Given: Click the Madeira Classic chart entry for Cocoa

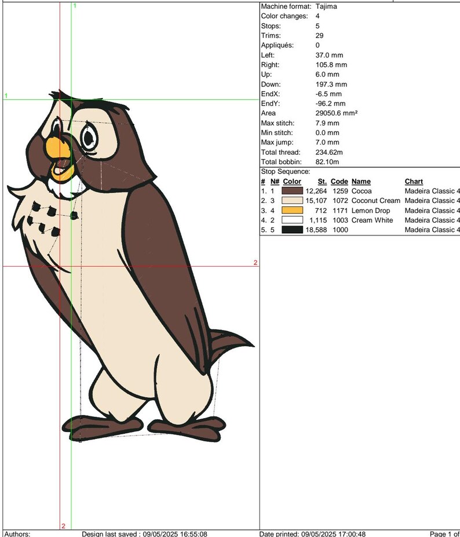Looking at the screenshot, I should pyautogui.click(x=432, y=191).
